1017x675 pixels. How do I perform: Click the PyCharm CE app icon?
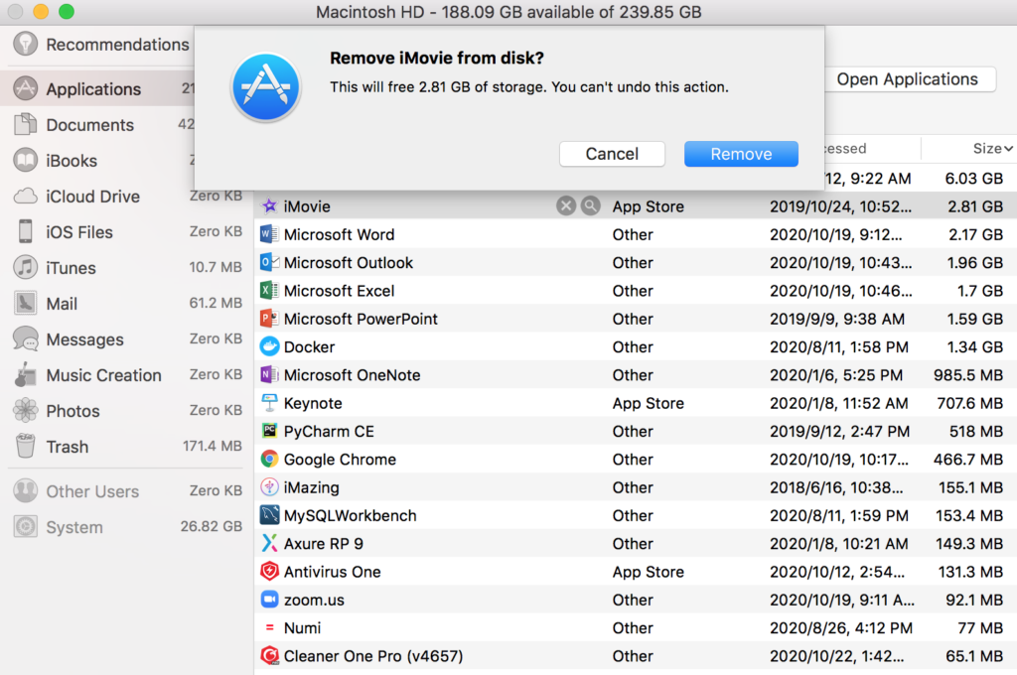tap(269, 432)
